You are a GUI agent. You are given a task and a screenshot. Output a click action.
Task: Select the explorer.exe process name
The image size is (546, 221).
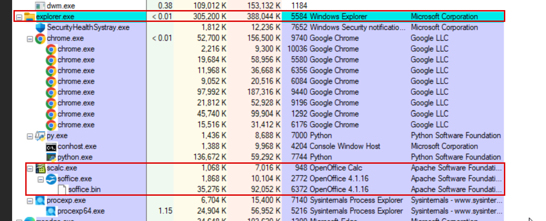(55, 17)
